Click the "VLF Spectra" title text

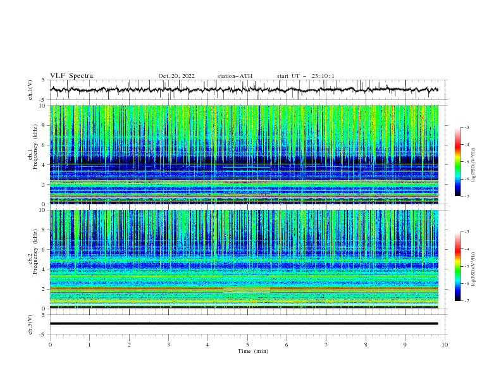click(x=71, y=76)
